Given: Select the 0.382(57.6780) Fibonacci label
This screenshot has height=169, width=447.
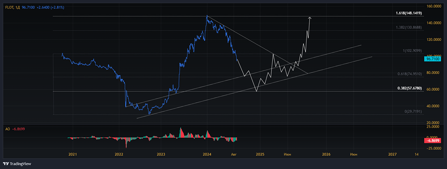Looking at the screenshot, I should 409,88.
